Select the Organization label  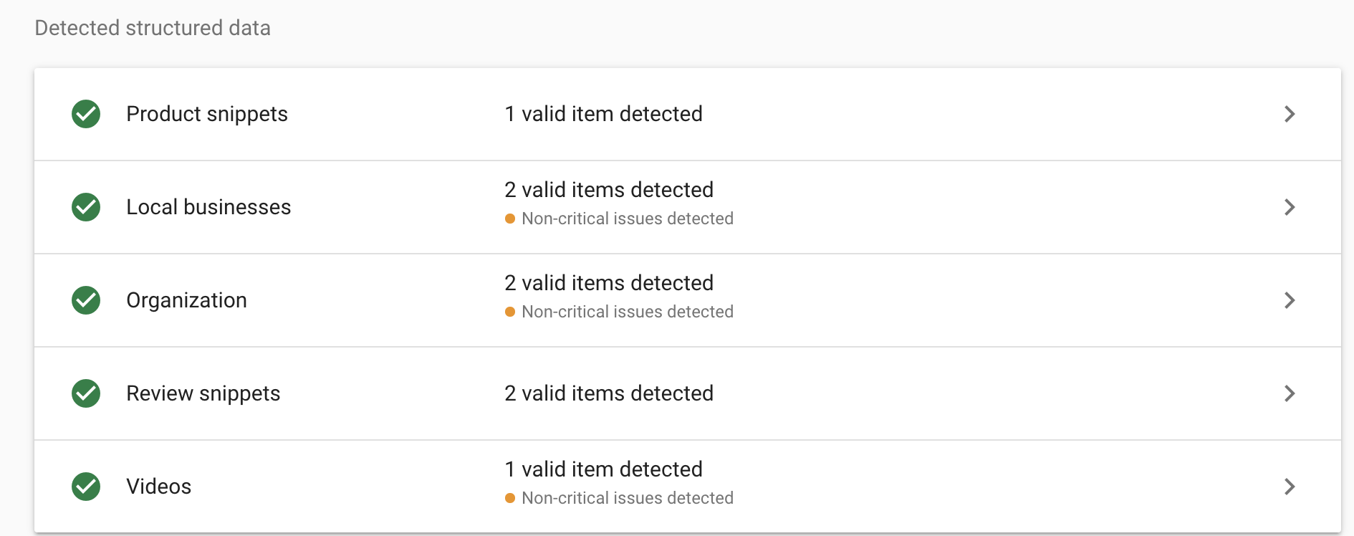click(186, 300)
